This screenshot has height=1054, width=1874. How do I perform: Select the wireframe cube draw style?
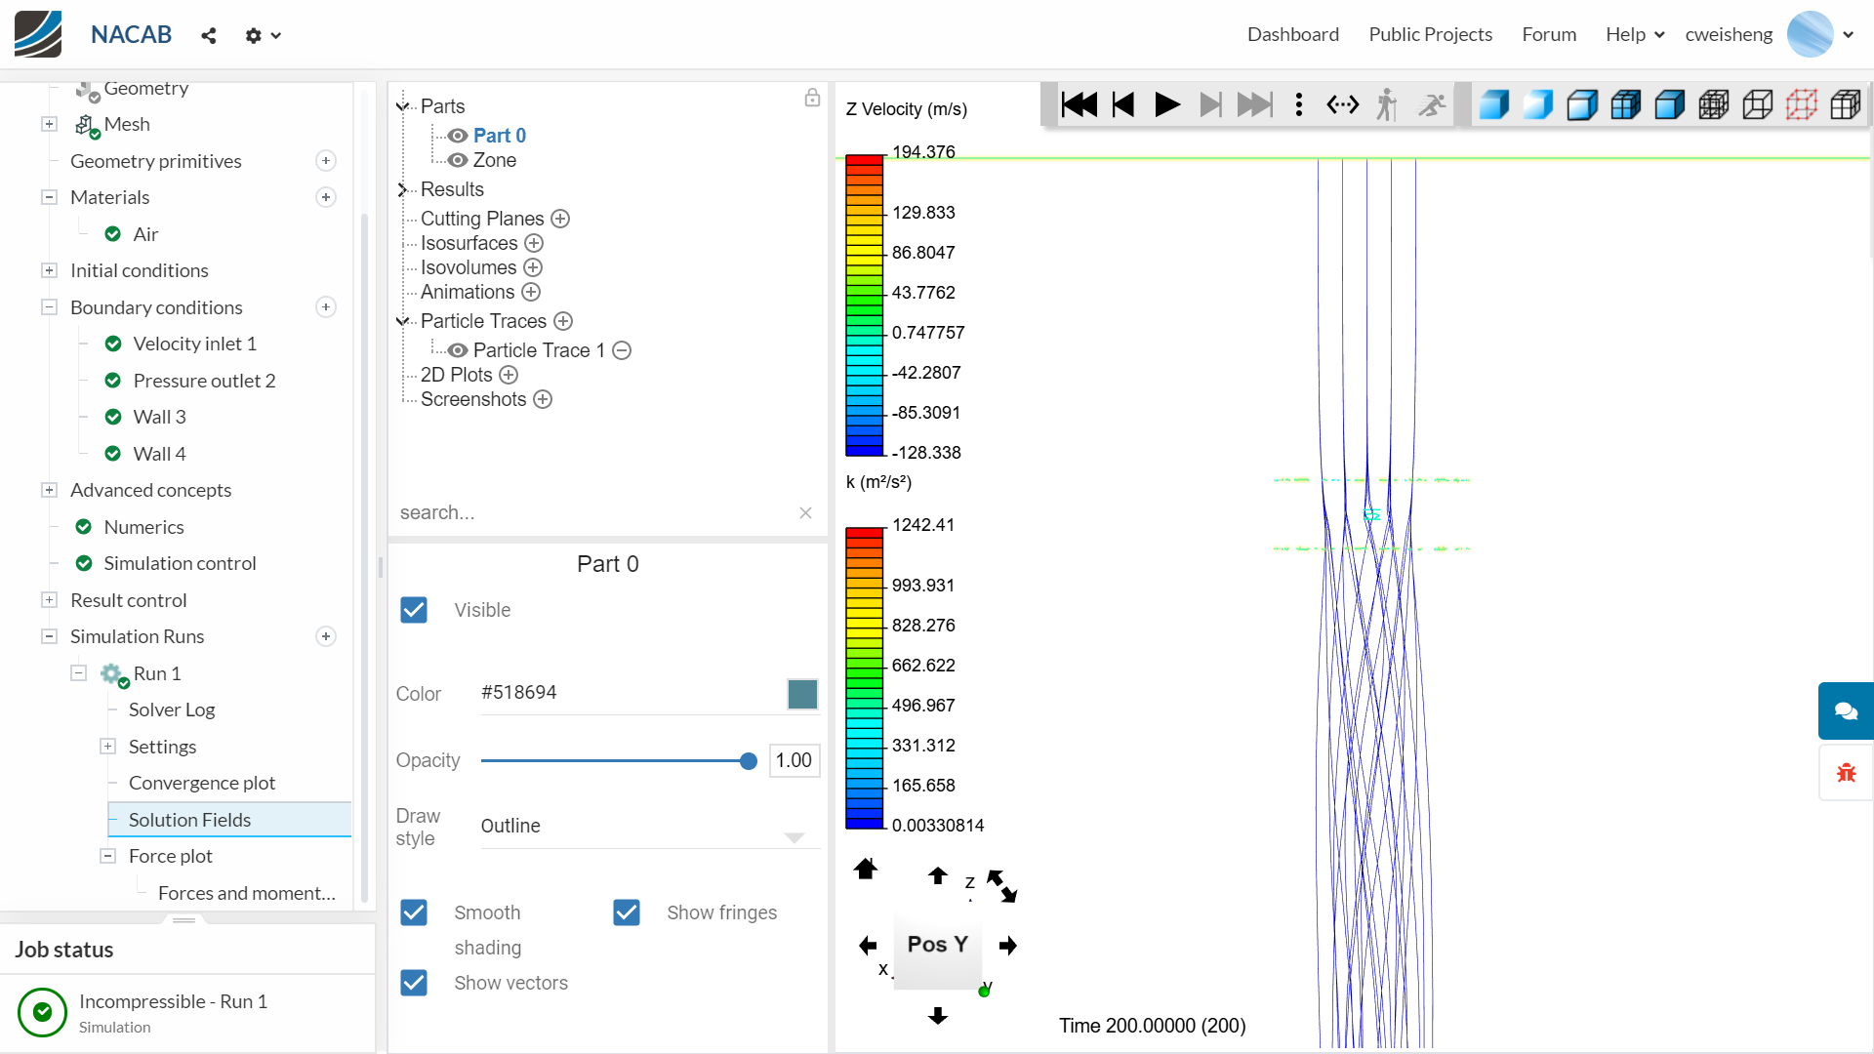coord(1758,104)
